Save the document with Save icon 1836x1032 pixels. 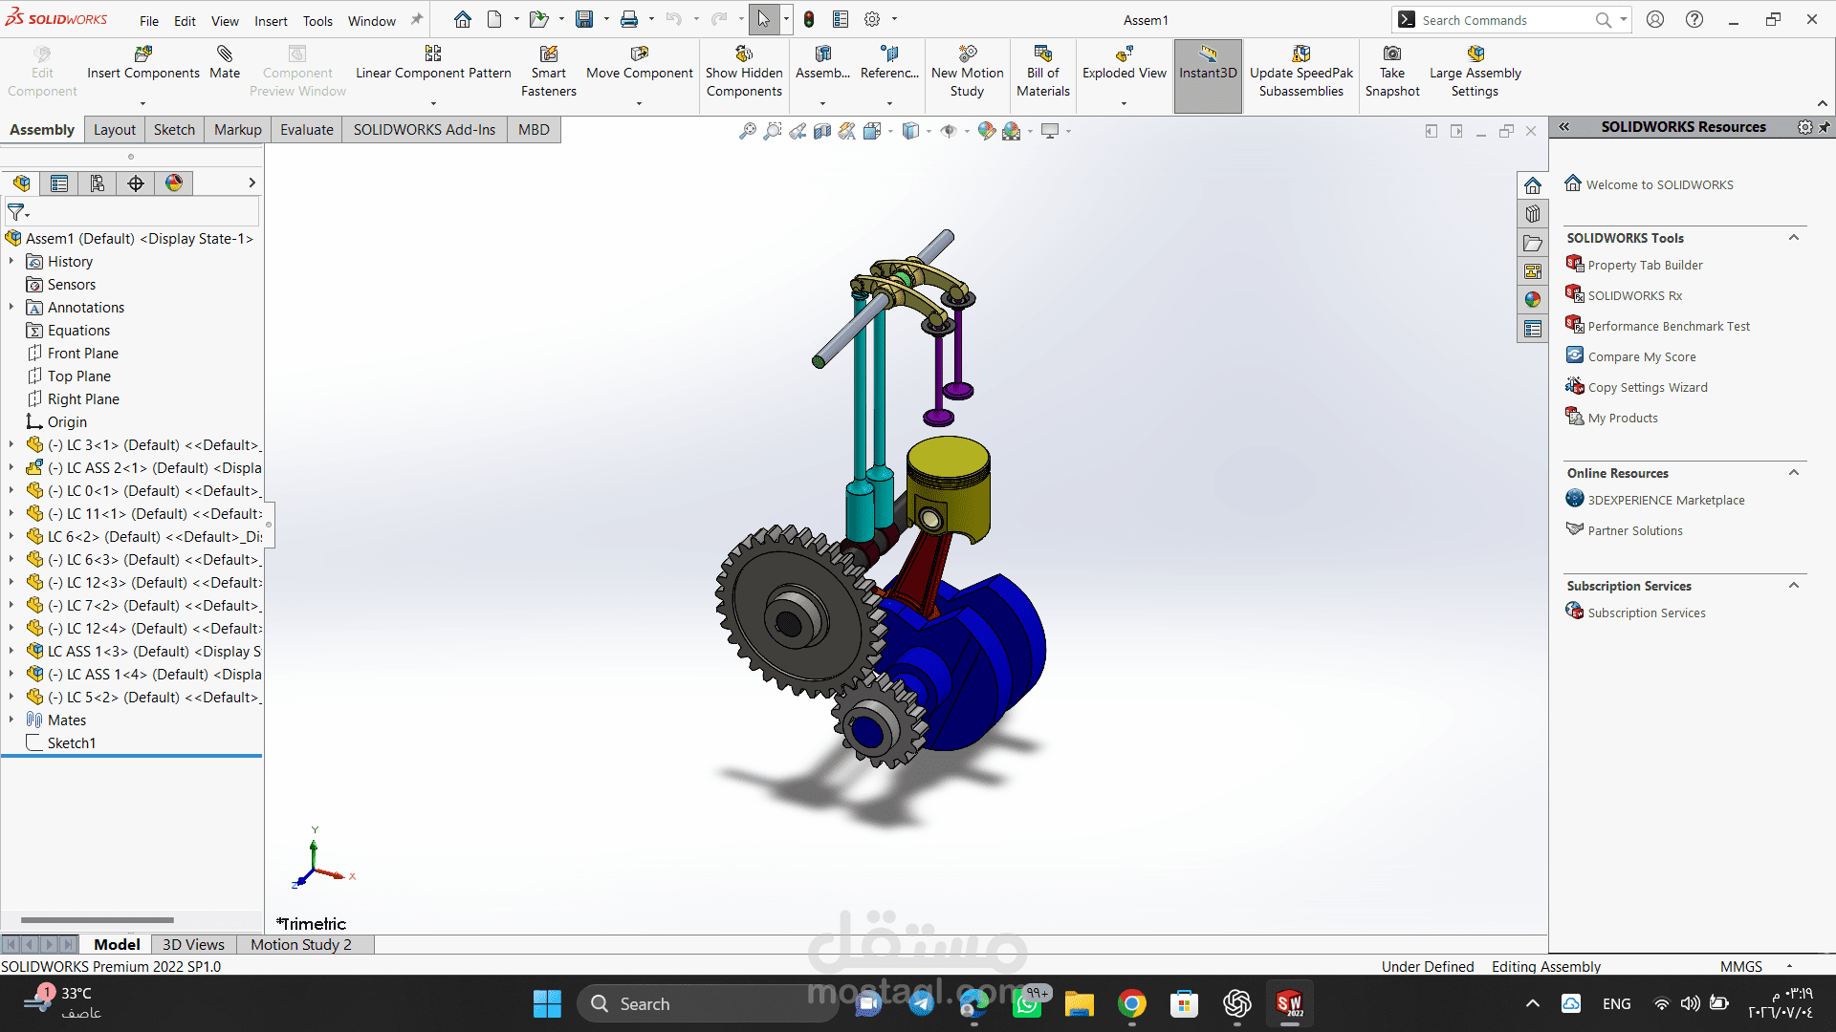click(x=584, y=19)
